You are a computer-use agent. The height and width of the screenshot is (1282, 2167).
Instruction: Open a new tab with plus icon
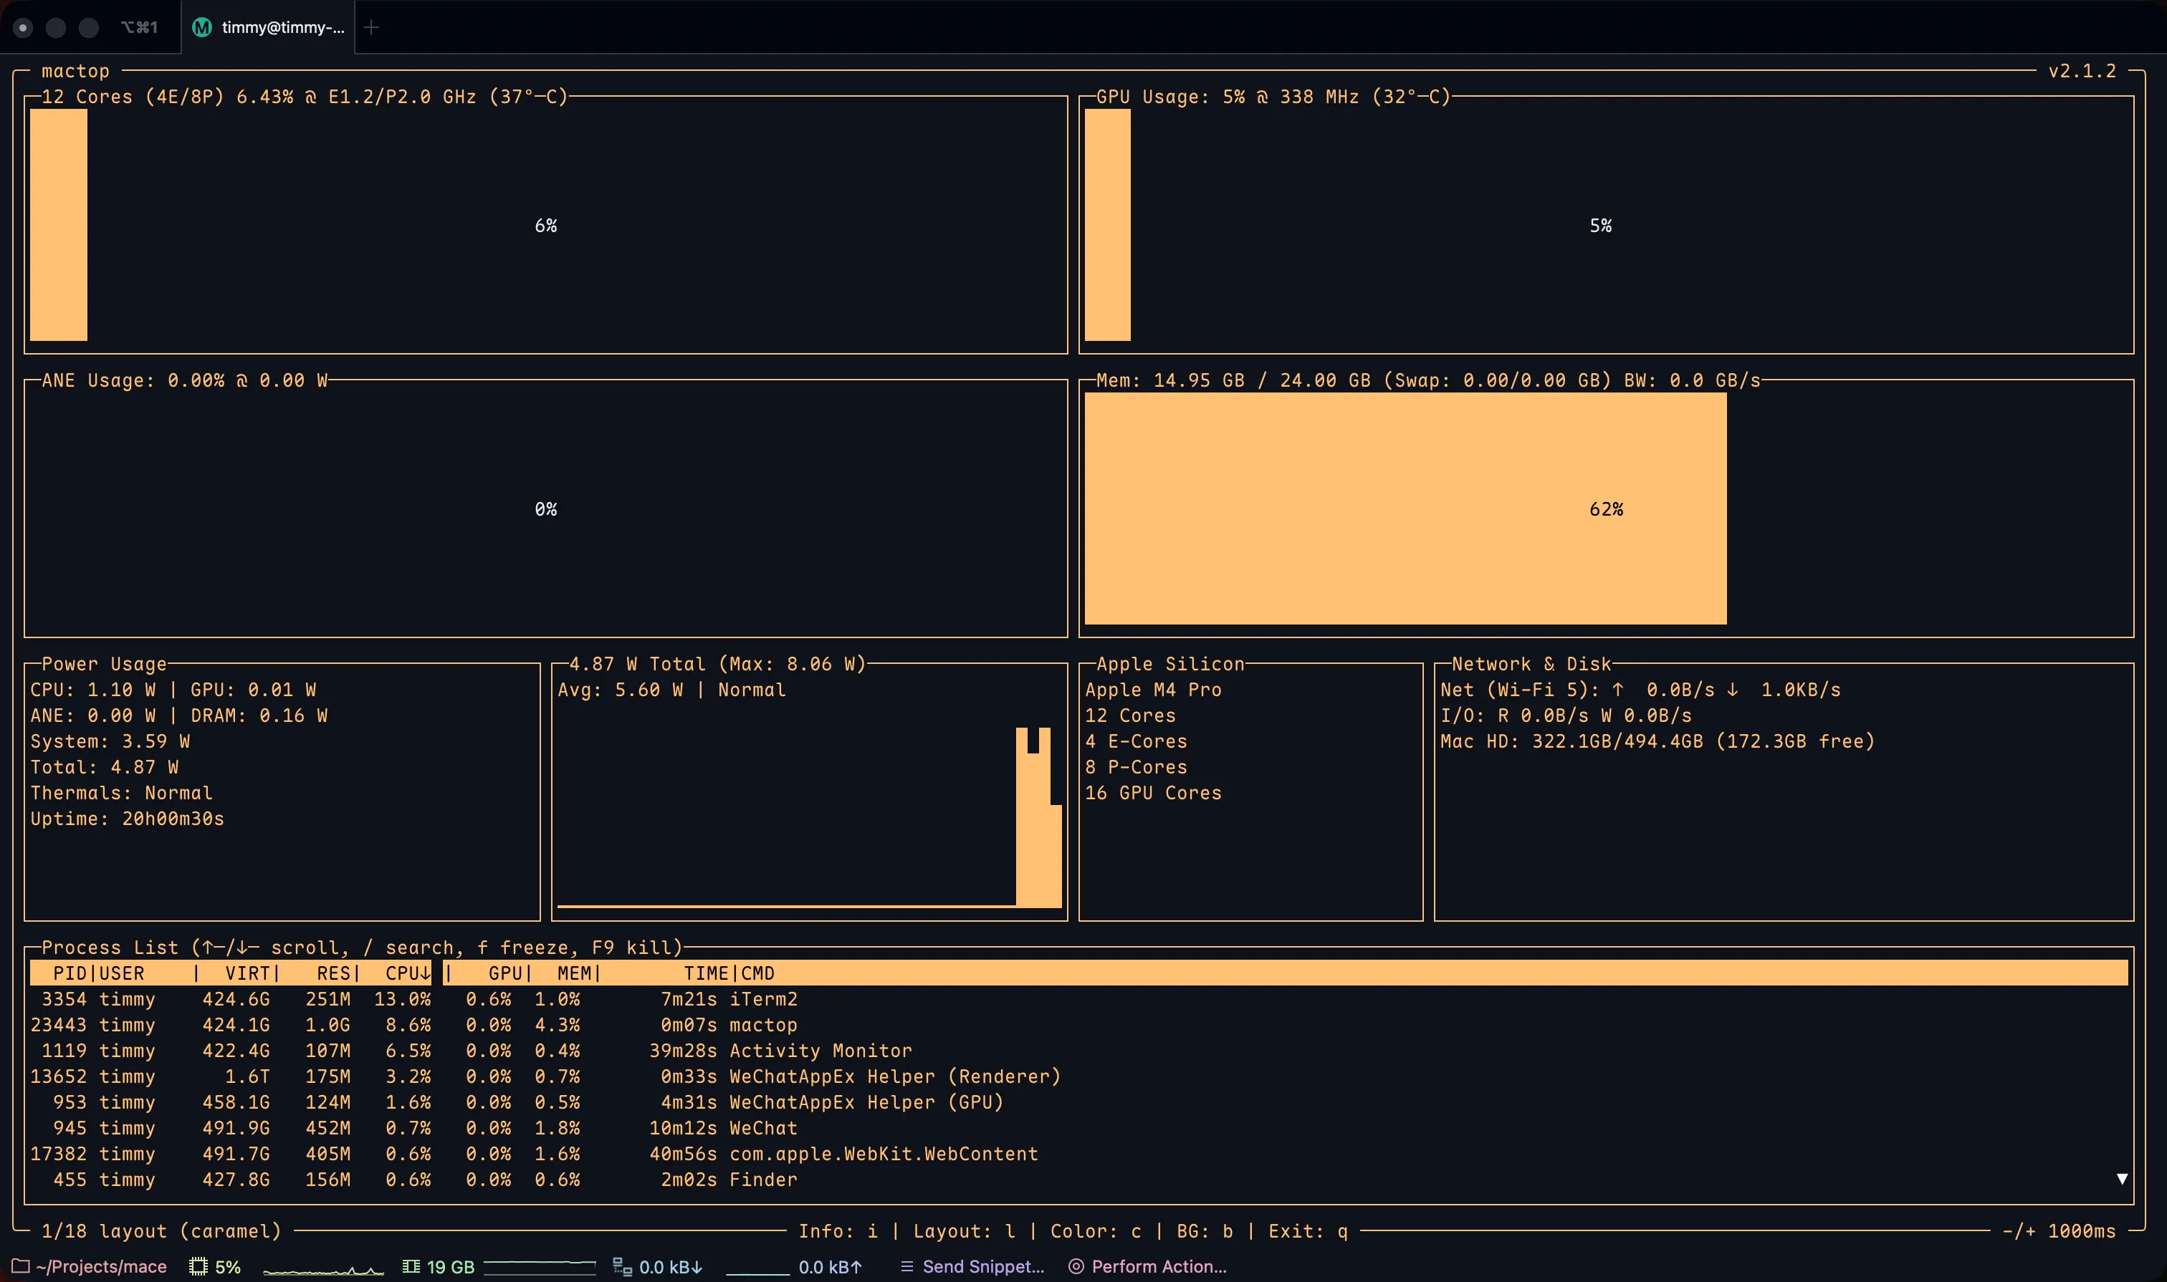coord(372,28)
